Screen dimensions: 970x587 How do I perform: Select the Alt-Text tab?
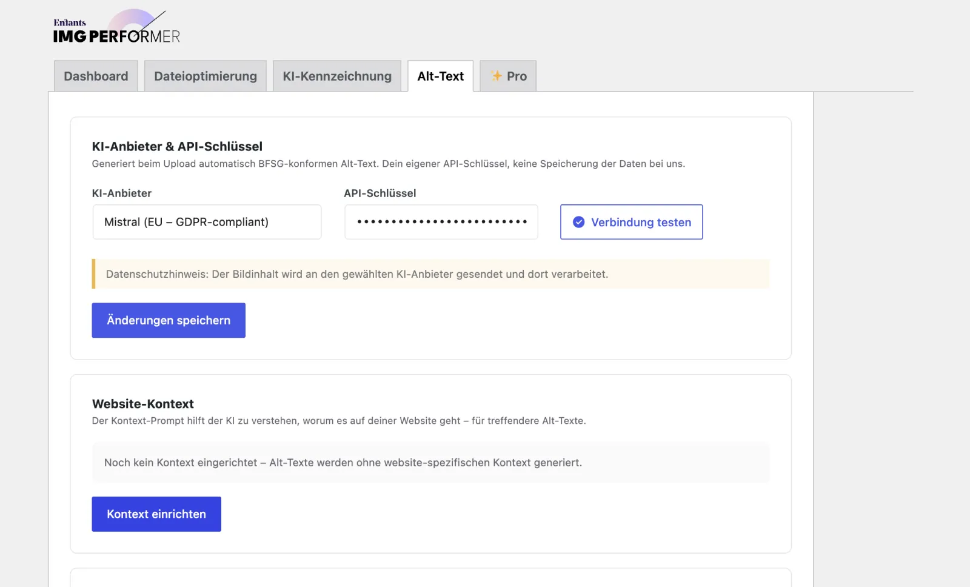(x=441, y=76)
